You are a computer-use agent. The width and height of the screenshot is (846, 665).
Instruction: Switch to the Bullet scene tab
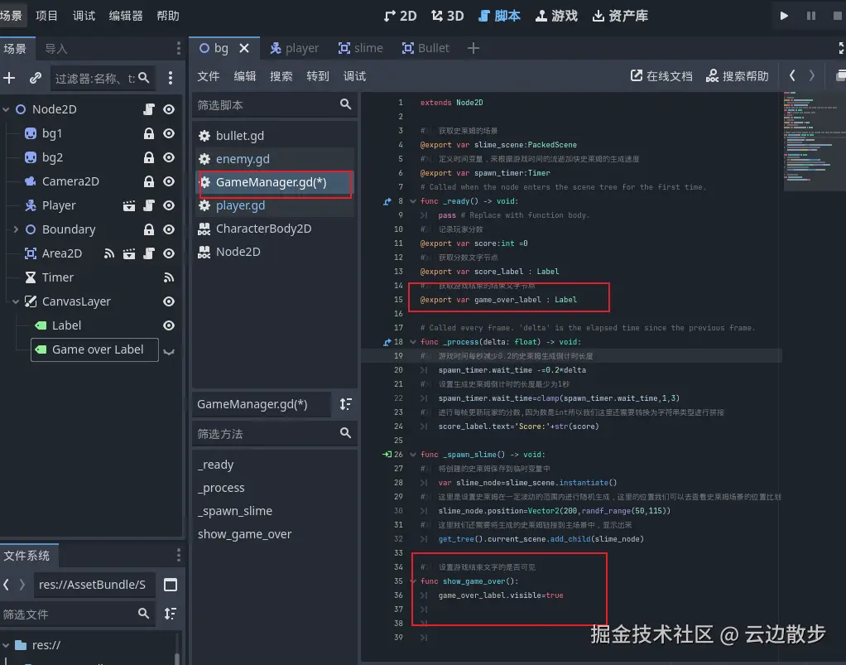tap(425, 48)
